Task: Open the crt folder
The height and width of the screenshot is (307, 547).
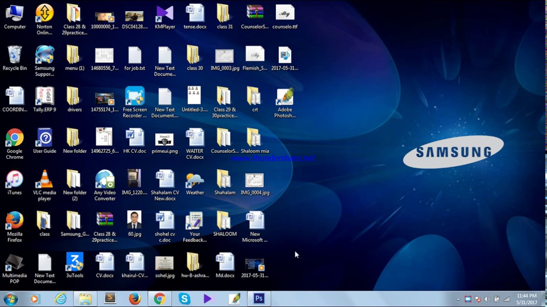Action: pyautogui.click(x=255, y=100)
